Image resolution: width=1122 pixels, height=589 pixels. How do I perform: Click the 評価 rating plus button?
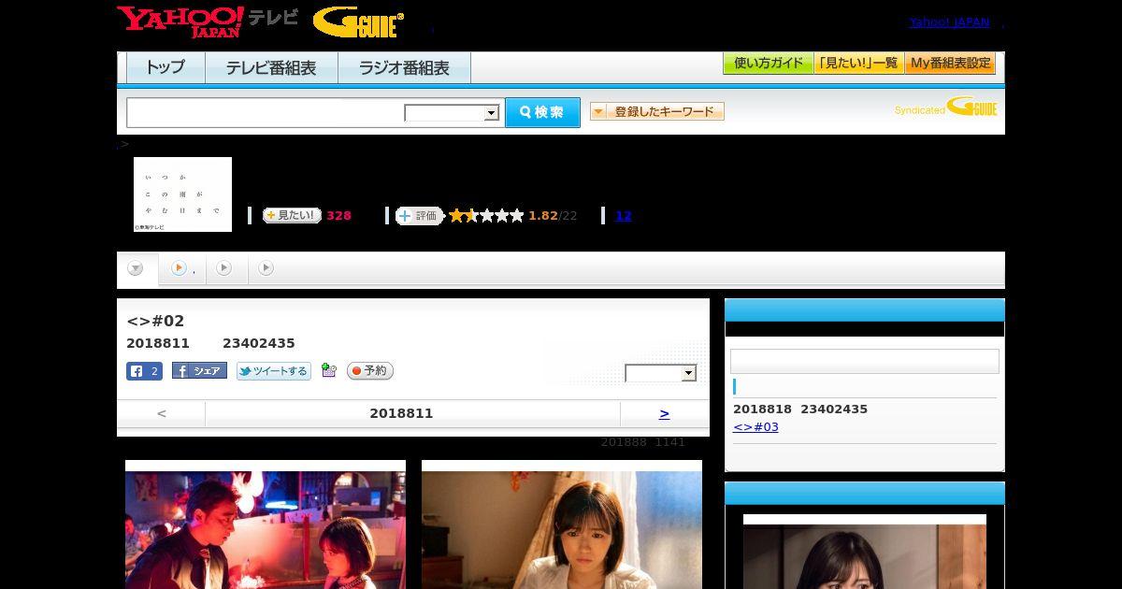pyautogui.click(x=419, y=216)
